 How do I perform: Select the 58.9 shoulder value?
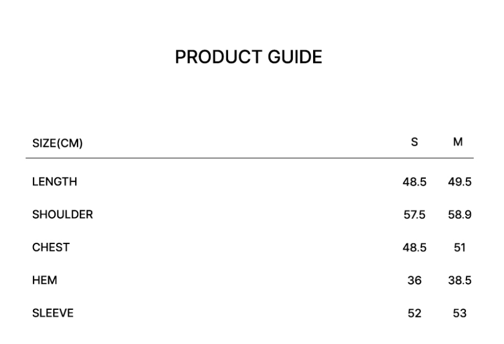pyautogui.click(x=459, y=215)
